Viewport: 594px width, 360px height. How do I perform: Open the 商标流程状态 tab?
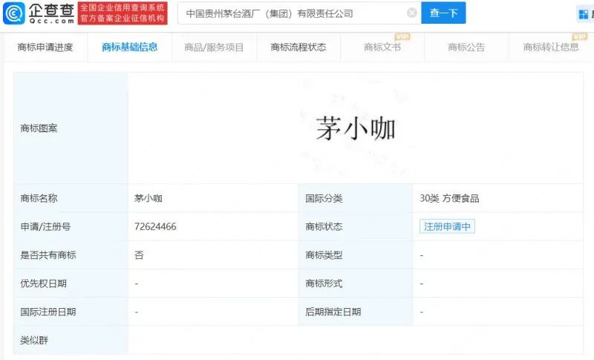[298, 48]
